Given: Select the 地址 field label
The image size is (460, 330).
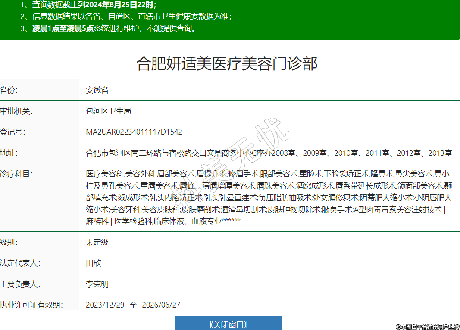Looking at the screenshot, I should [9, 153].
